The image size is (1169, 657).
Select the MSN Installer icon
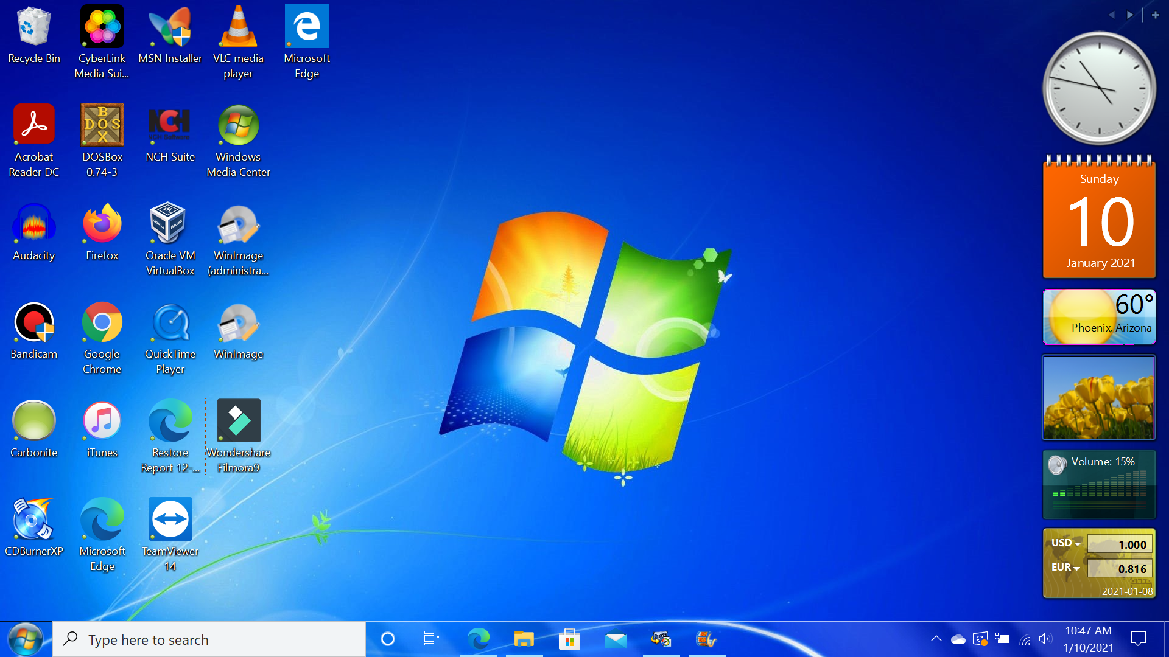click(x=170, y=35)
